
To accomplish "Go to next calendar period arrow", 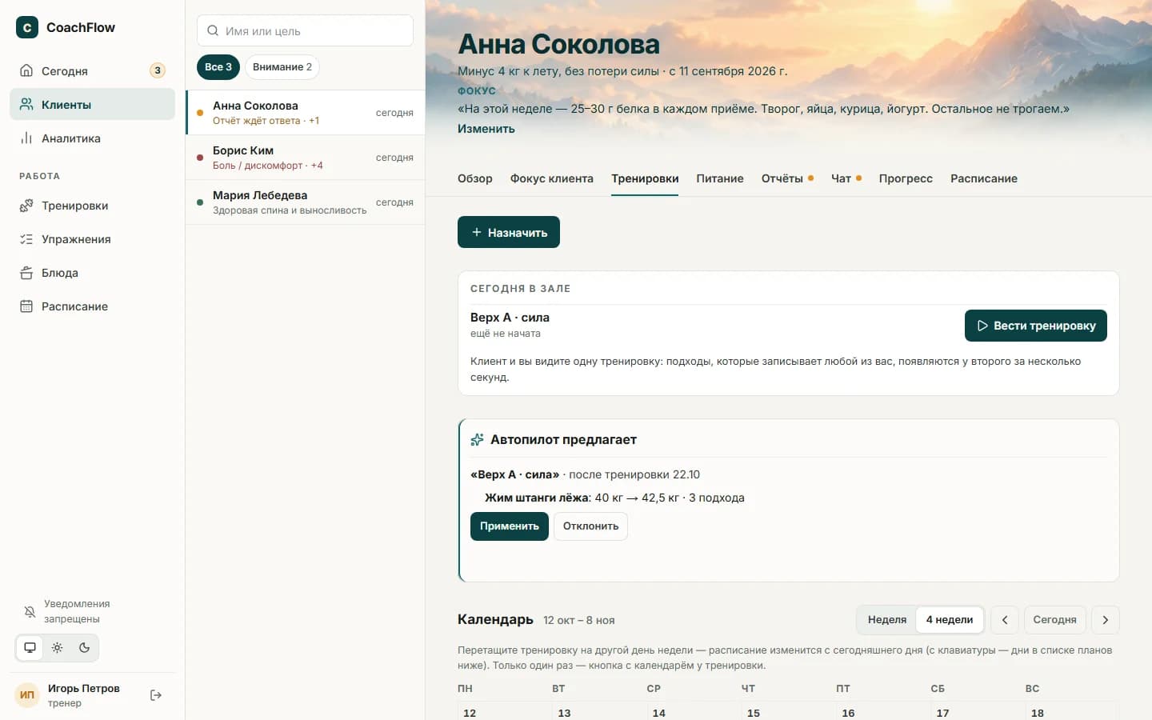I will [x=1105, y=619].
